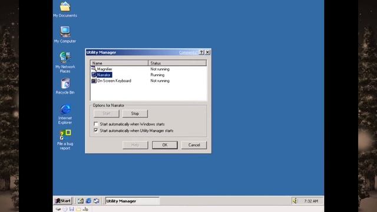Viewport: 377px width, 212px height.
Task: Click the Magnifier icon in the list
Action: pyautogui.click(x=94, y=69)
